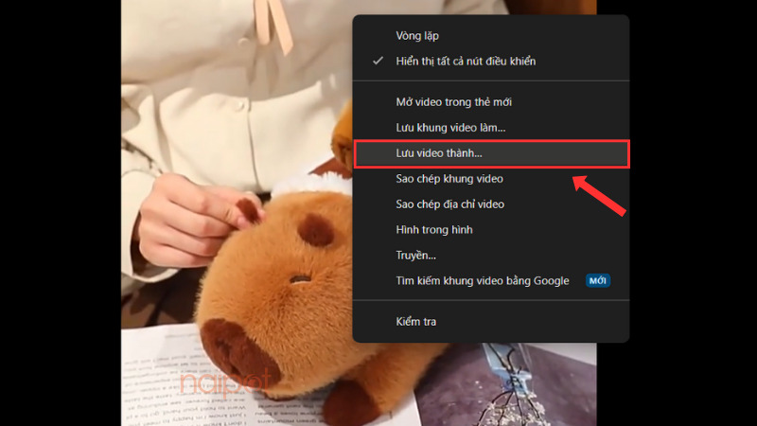The width and height of the screenshot is (757, 426).
Task: Choose Tìm kiếm khung video bằng Google
Action: [x=482, y=281]
